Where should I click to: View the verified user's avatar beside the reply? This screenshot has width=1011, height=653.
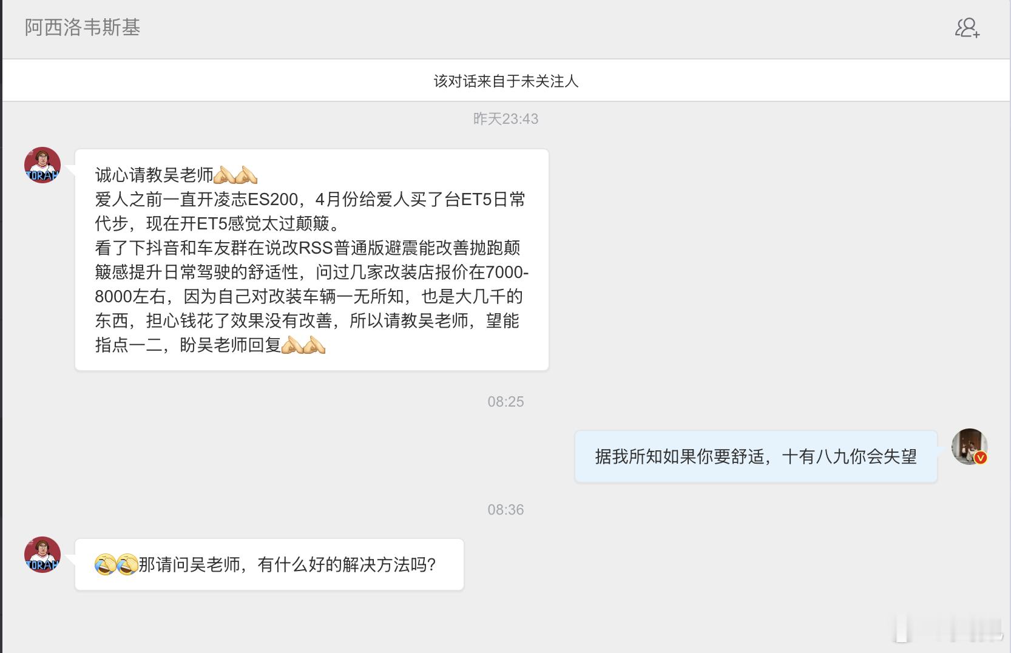click(x=969, y=447)
